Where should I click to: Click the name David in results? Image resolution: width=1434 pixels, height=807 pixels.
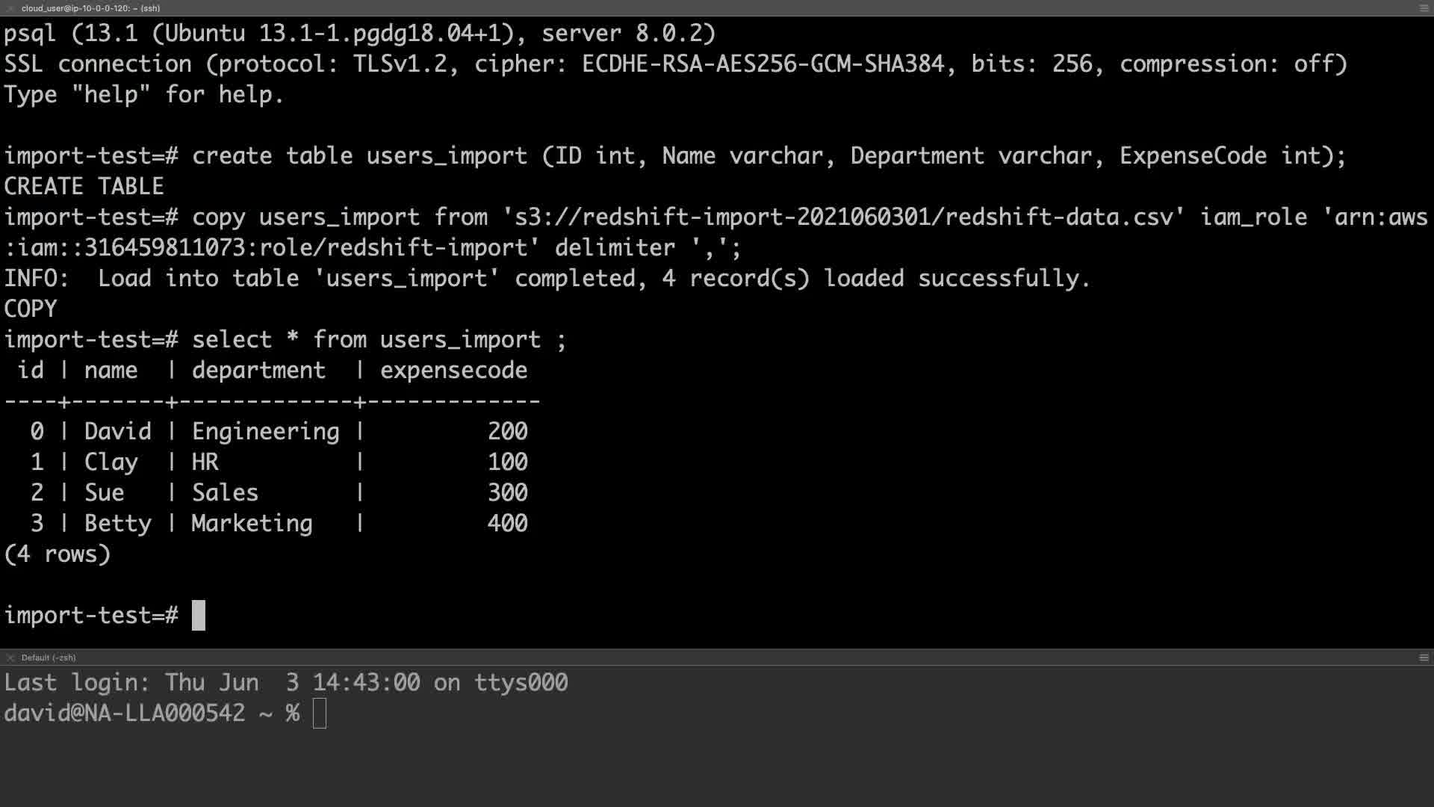(117, 432)
